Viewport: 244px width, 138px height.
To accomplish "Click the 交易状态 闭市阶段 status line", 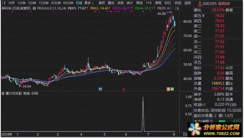I will [x=217, y=110].
